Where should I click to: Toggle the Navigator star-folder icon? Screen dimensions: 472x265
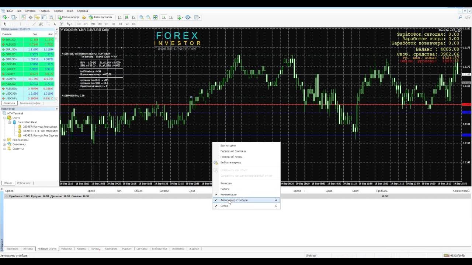point(37,17)
